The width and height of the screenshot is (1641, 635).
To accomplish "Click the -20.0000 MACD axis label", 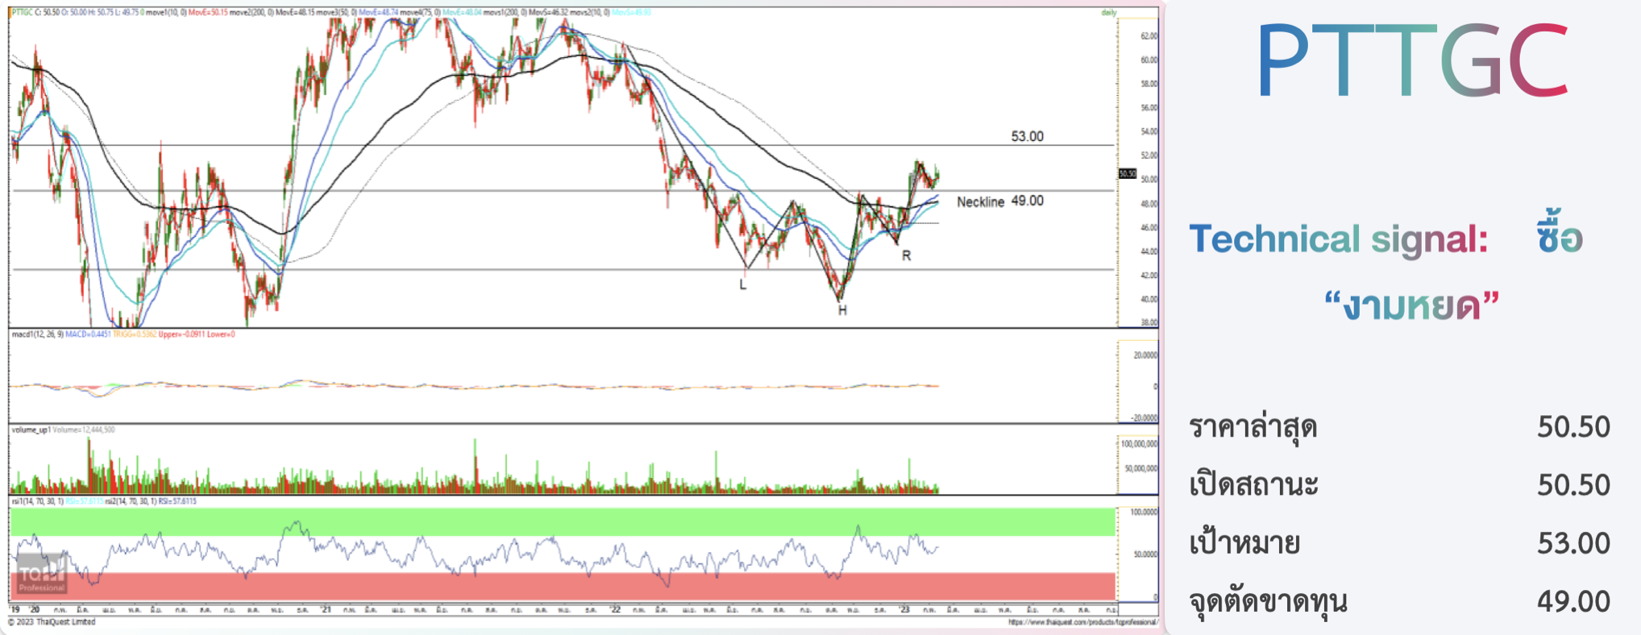I will [x=1145, y=417].
